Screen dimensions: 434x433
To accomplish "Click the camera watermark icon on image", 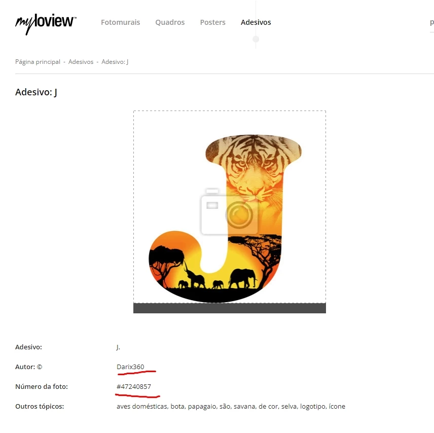I will click(x=229, y=211).
